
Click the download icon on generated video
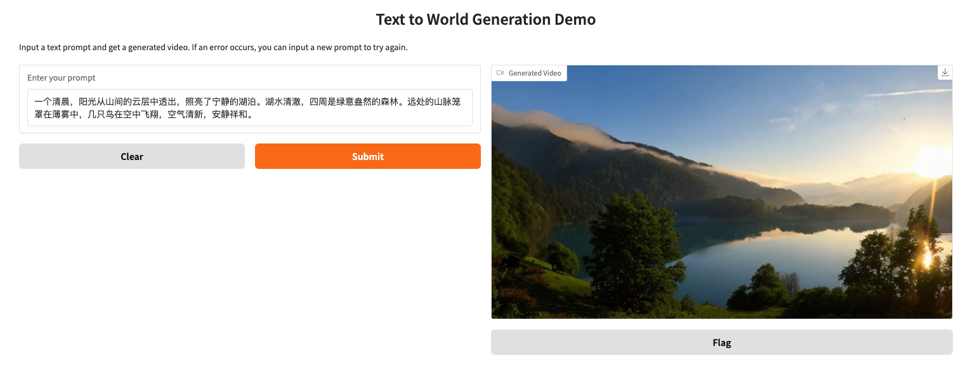coord(945,72)
